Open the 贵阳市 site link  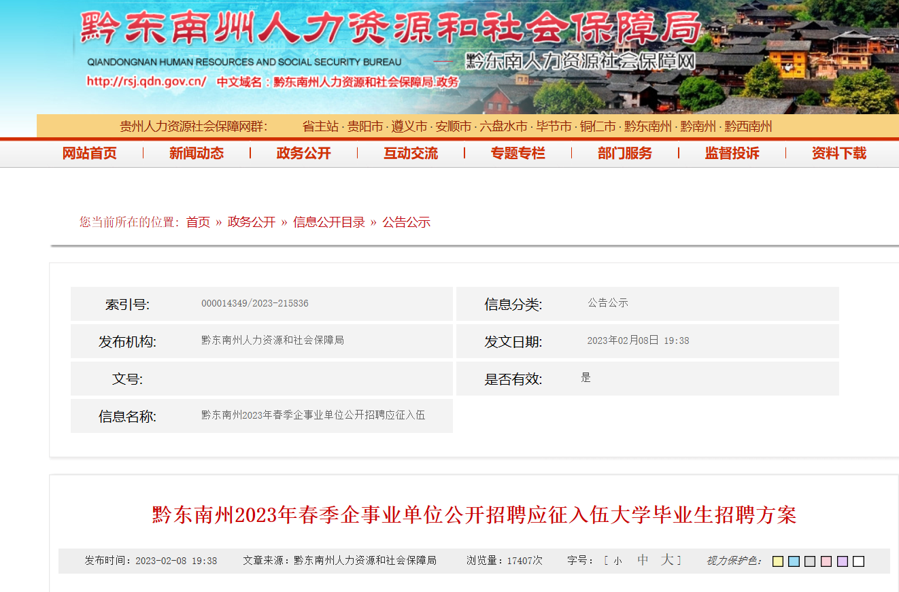tap(365, 127)
